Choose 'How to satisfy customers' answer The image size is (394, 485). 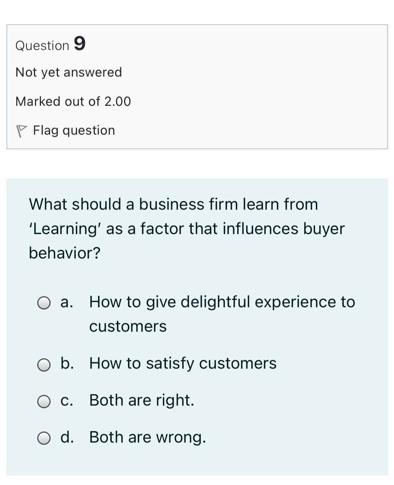(183, 364)
